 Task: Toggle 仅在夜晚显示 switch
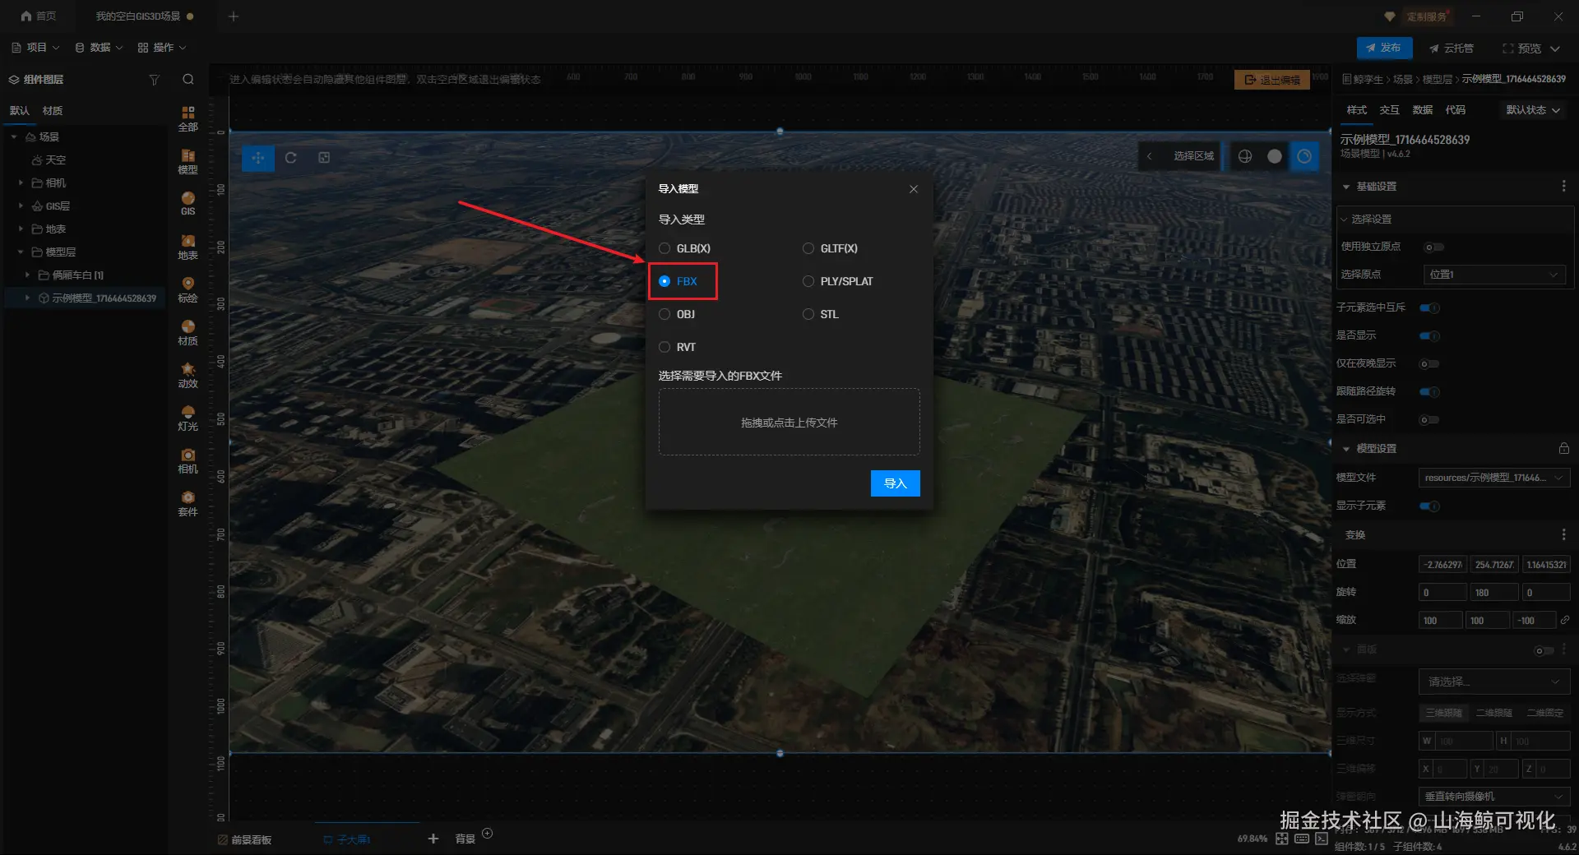click(x=1430, y=363)
